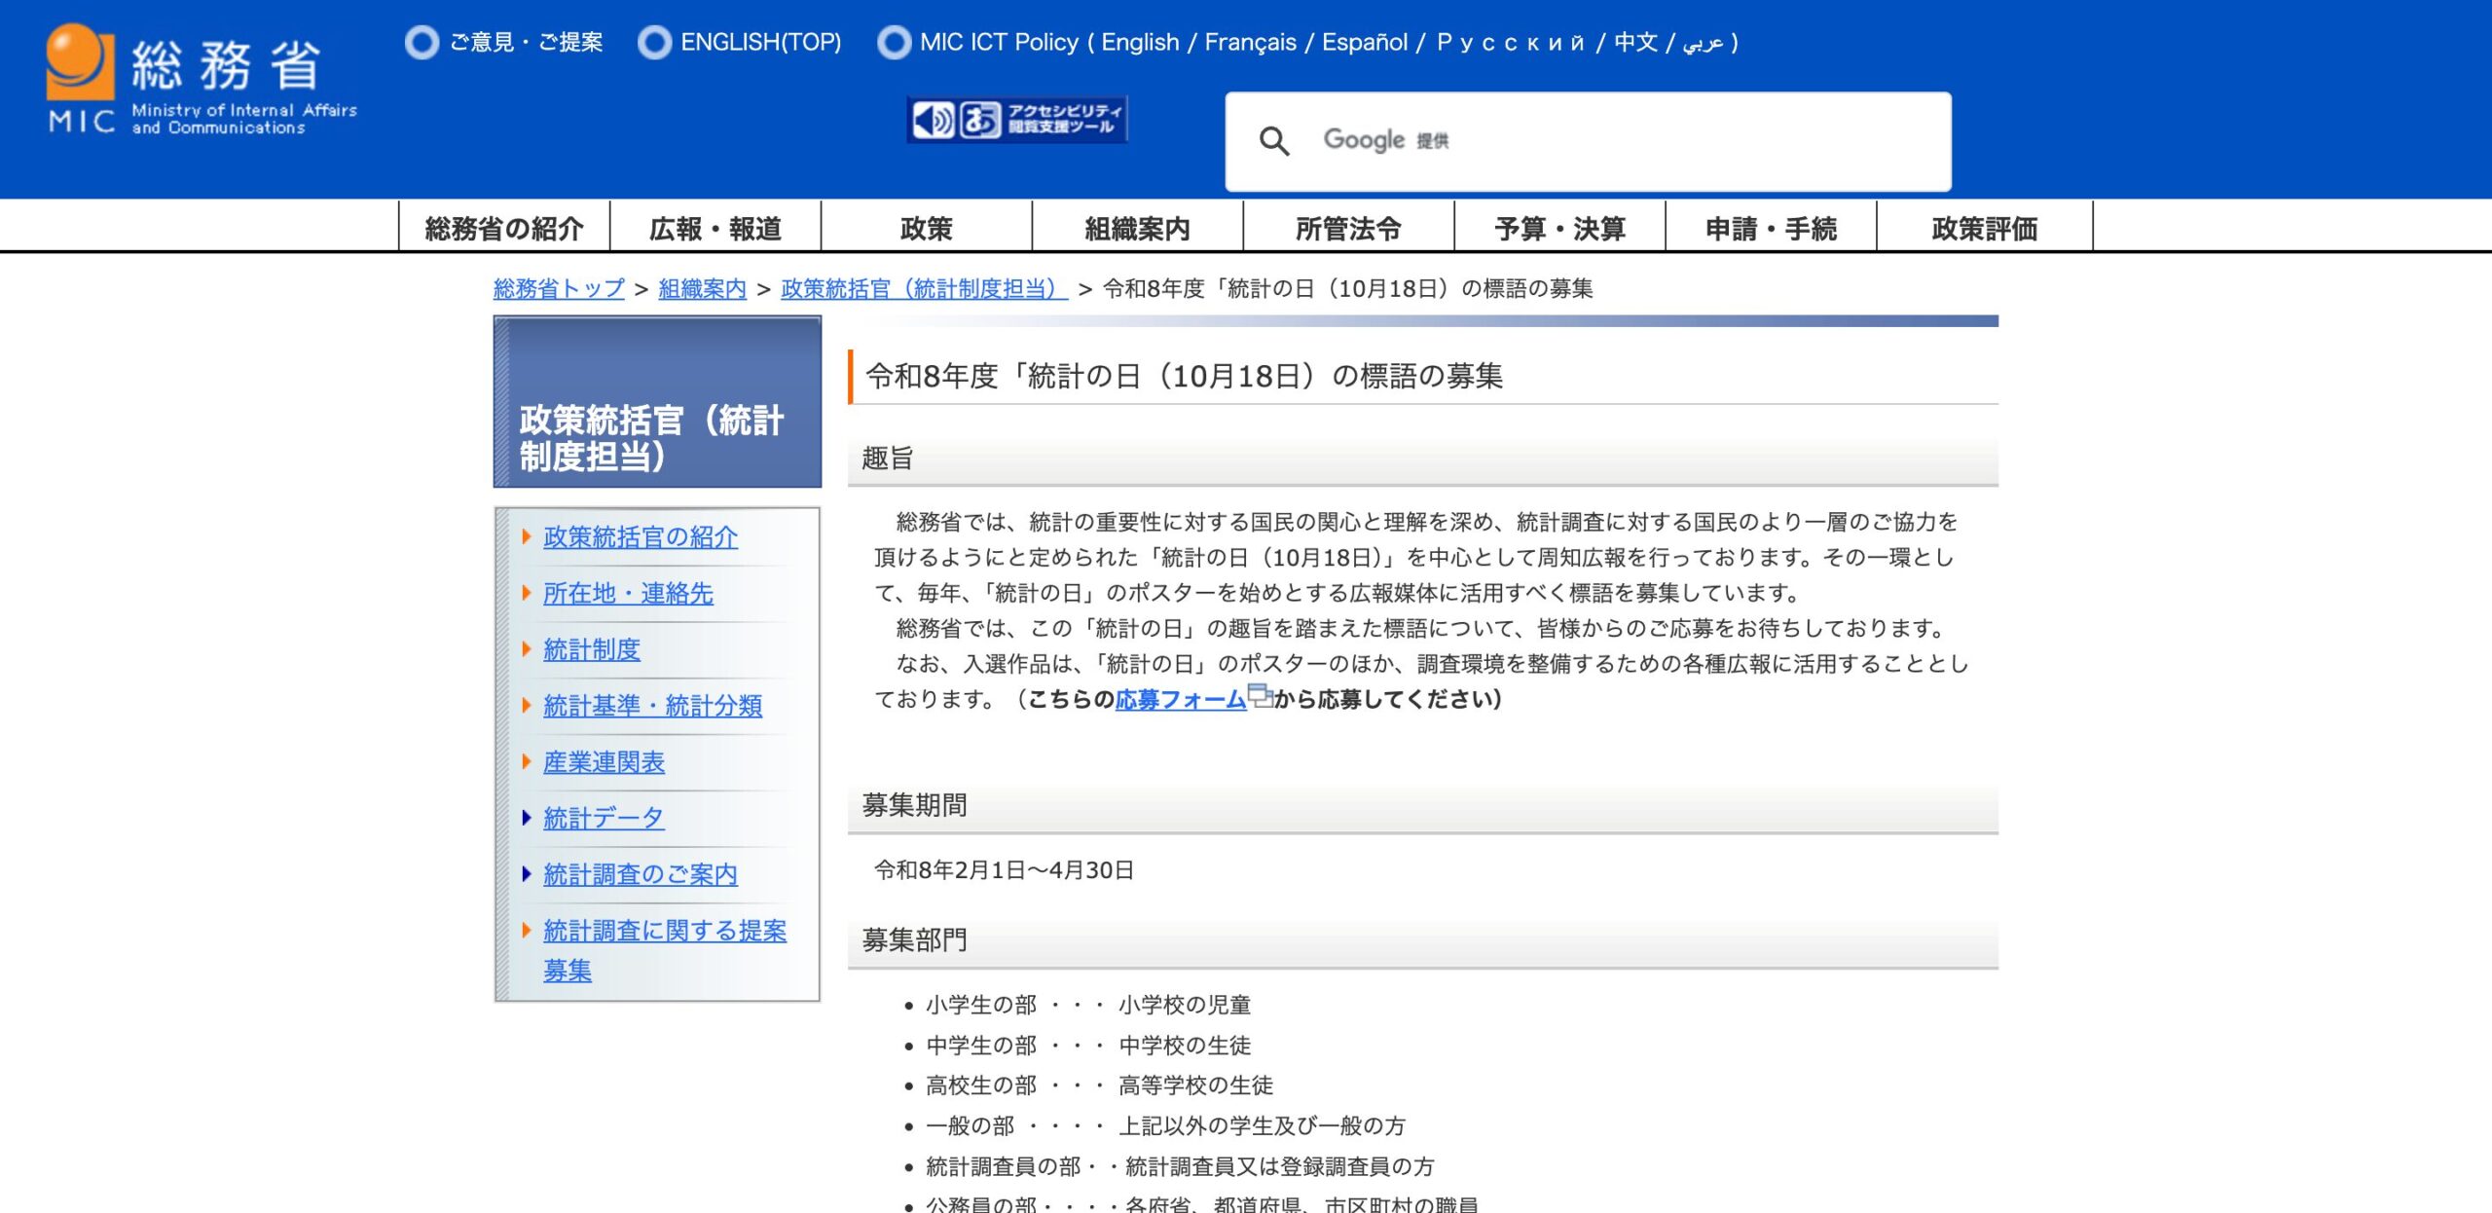Follow the 応募フォーム application link
2492x1213 pixels.
coord(1180,699)
